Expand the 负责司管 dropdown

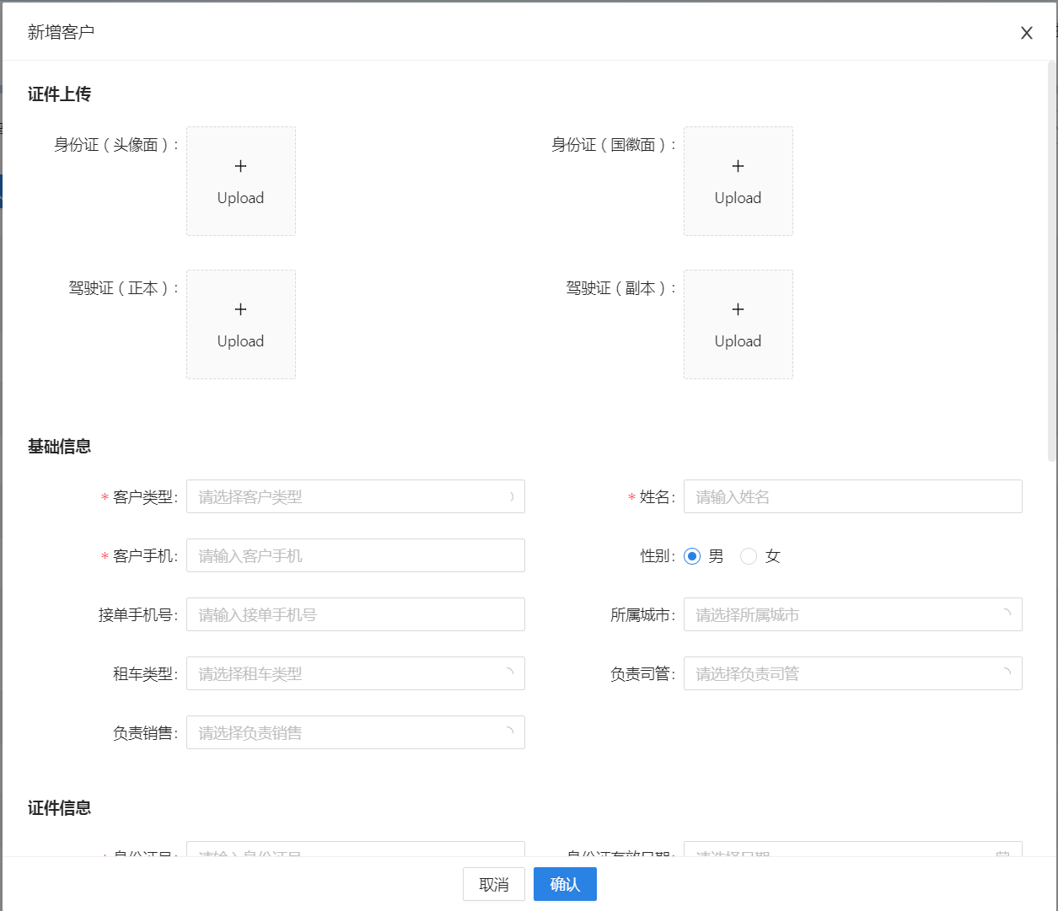click(x=852, y=673)
